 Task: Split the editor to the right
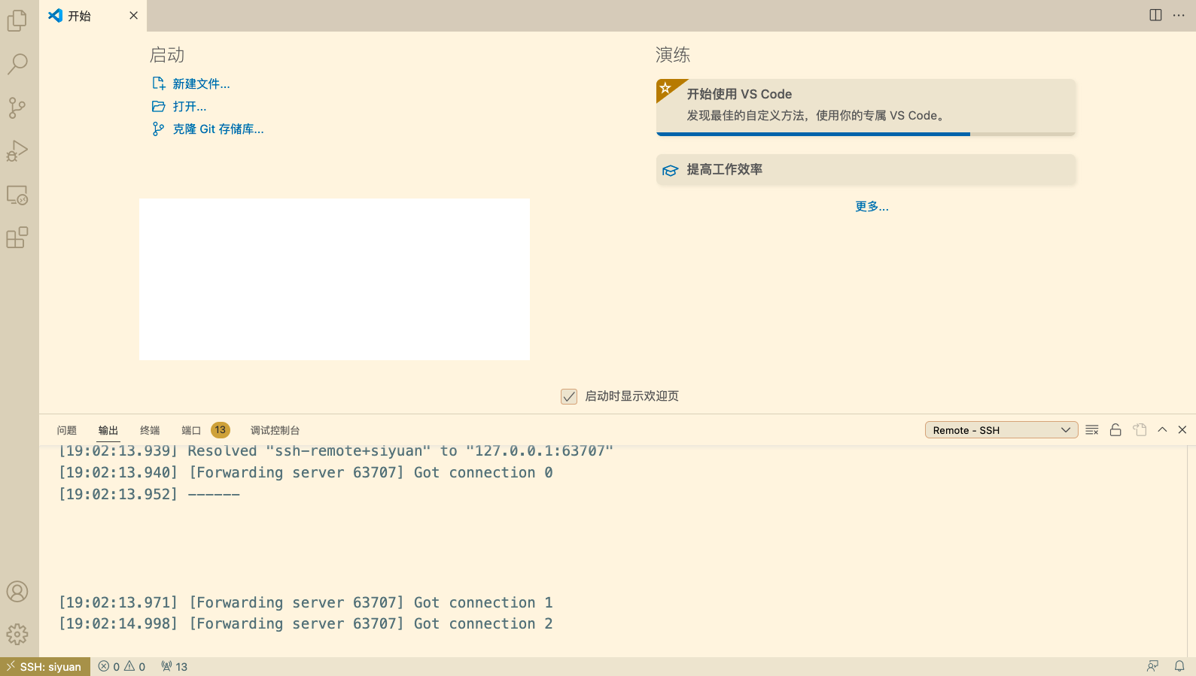point(1155,15)
